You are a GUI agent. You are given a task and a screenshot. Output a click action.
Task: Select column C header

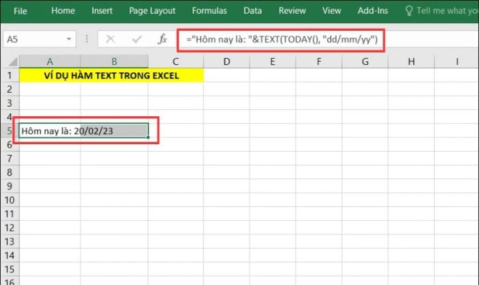pyautogui.click(x=176, y=62)
